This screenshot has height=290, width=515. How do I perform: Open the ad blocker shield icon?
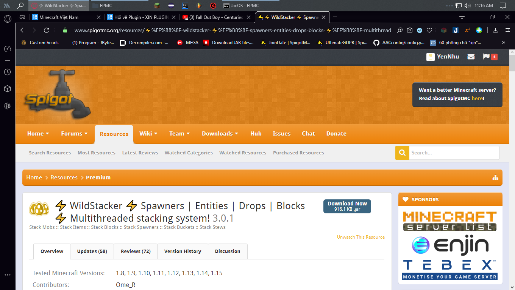(420, 30)
